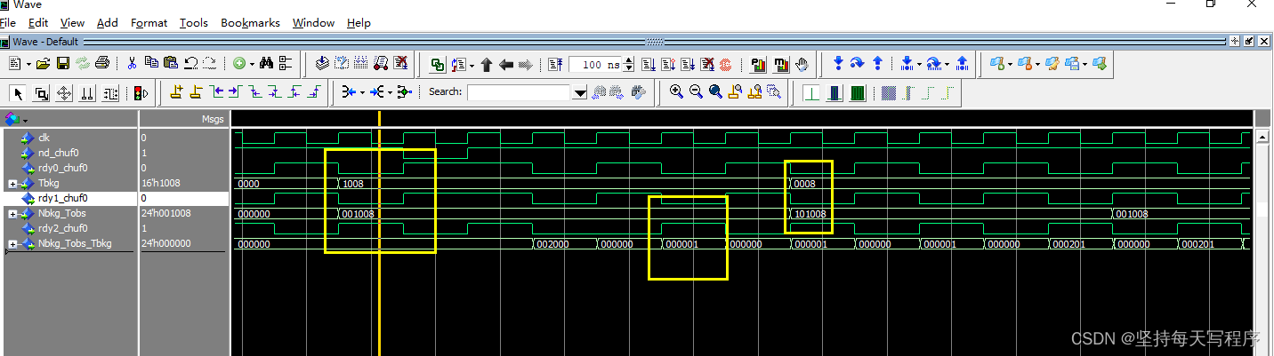Screen dimensions: 1274x356
Task: Expand the Nbkg_Tobs_Tbkg signal bus
Action: (x=12, y=244)
